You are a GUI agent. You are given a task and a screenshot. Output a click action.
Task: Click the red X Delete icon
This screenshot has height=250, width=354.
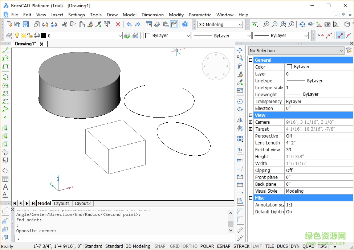tap(118, 24)
